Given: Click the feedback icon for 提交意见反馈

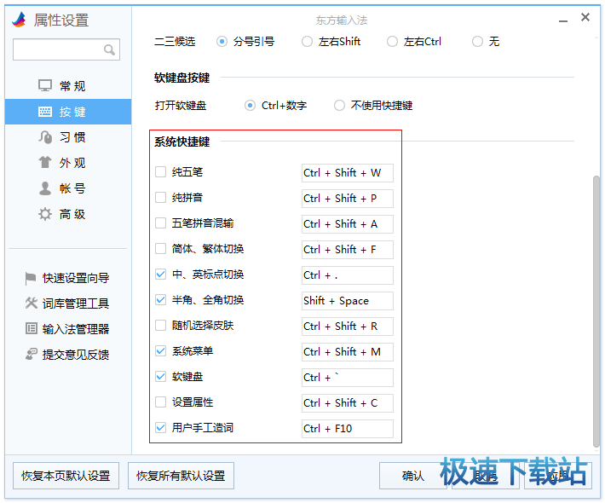Looking at the screenshot, I should point(32,354).
